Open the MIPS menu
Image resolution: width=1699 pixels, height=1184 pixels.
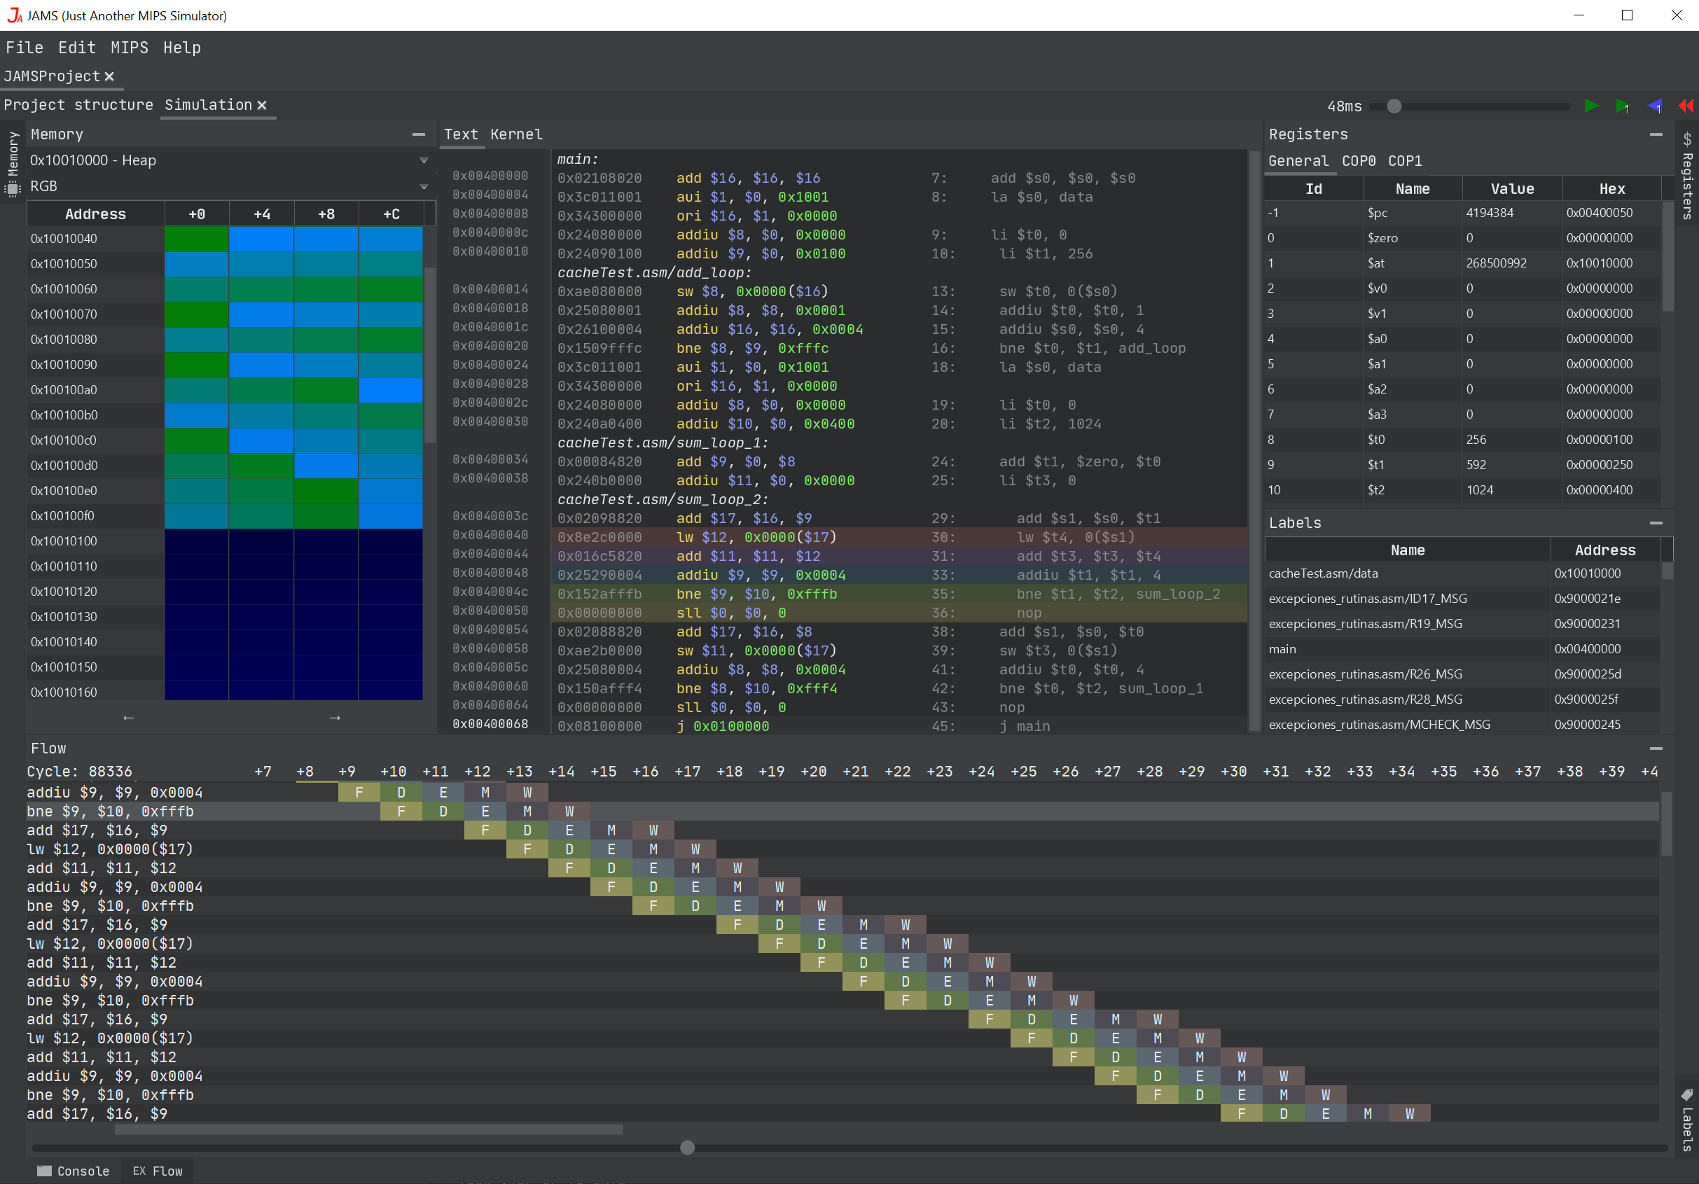click(x=129, y=48)
